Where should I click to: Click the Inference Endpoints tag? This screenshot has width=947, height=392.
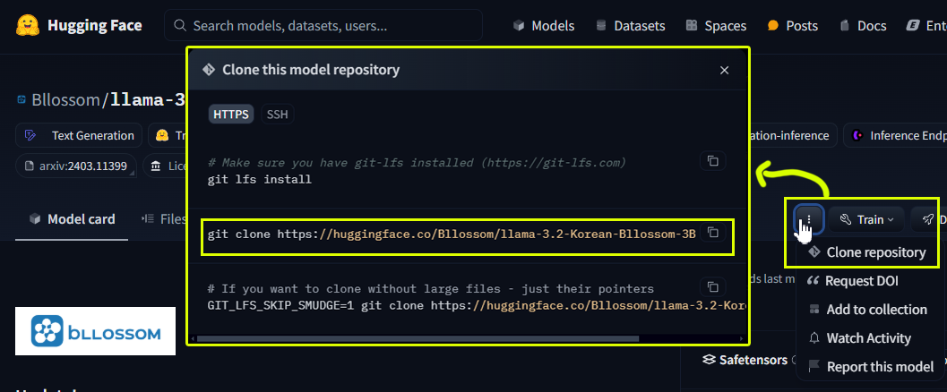pyautogui.click(x=895, y=136)
